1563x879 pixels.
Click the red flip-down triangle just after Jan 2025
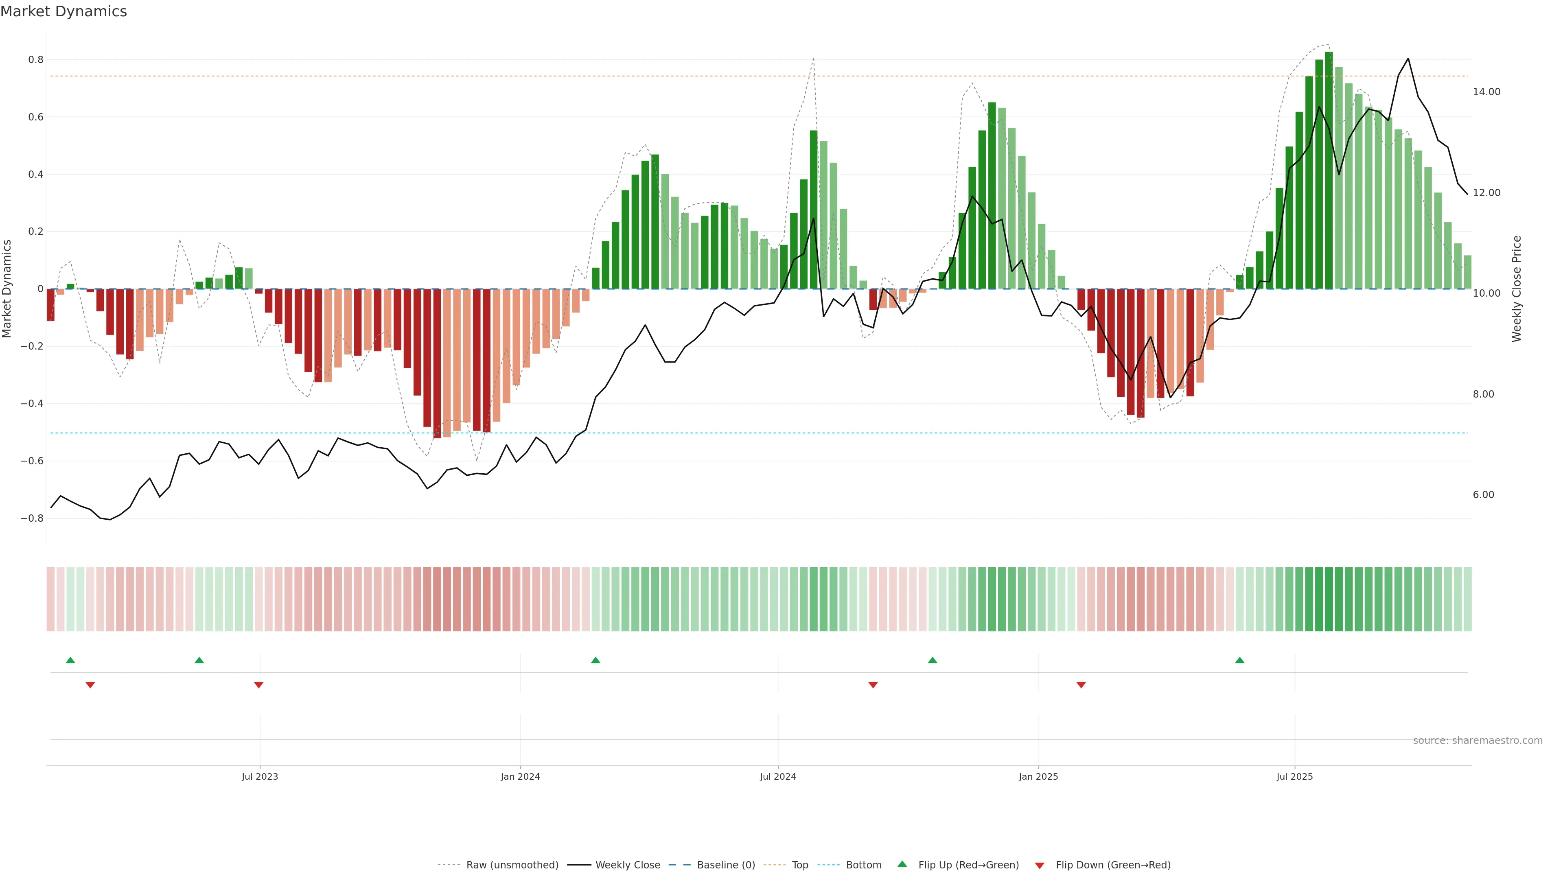click(x=1081, y=685)
